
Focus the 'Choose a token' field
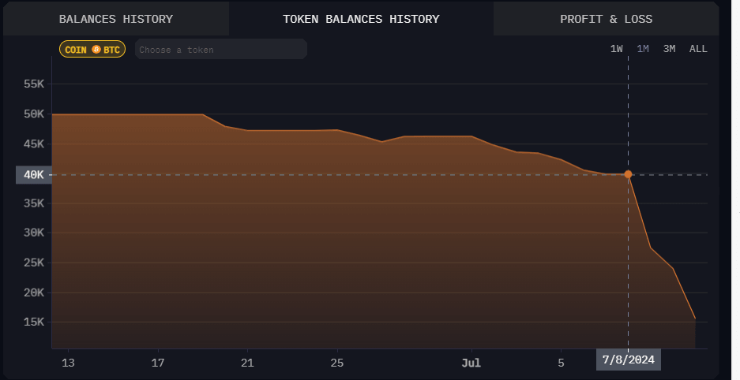[220, 50]
